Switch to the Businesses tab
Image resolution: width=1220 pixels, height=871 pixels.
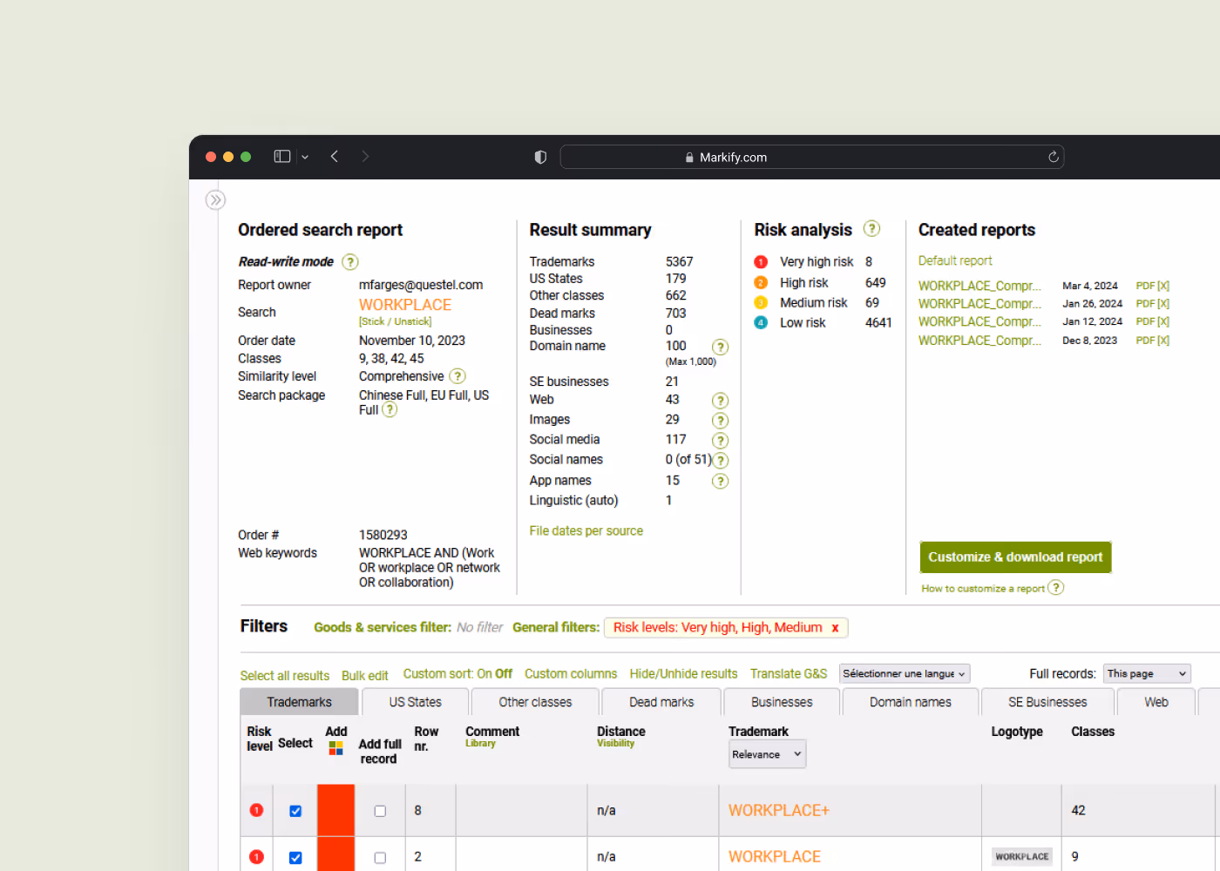click(x=782, y=702)
